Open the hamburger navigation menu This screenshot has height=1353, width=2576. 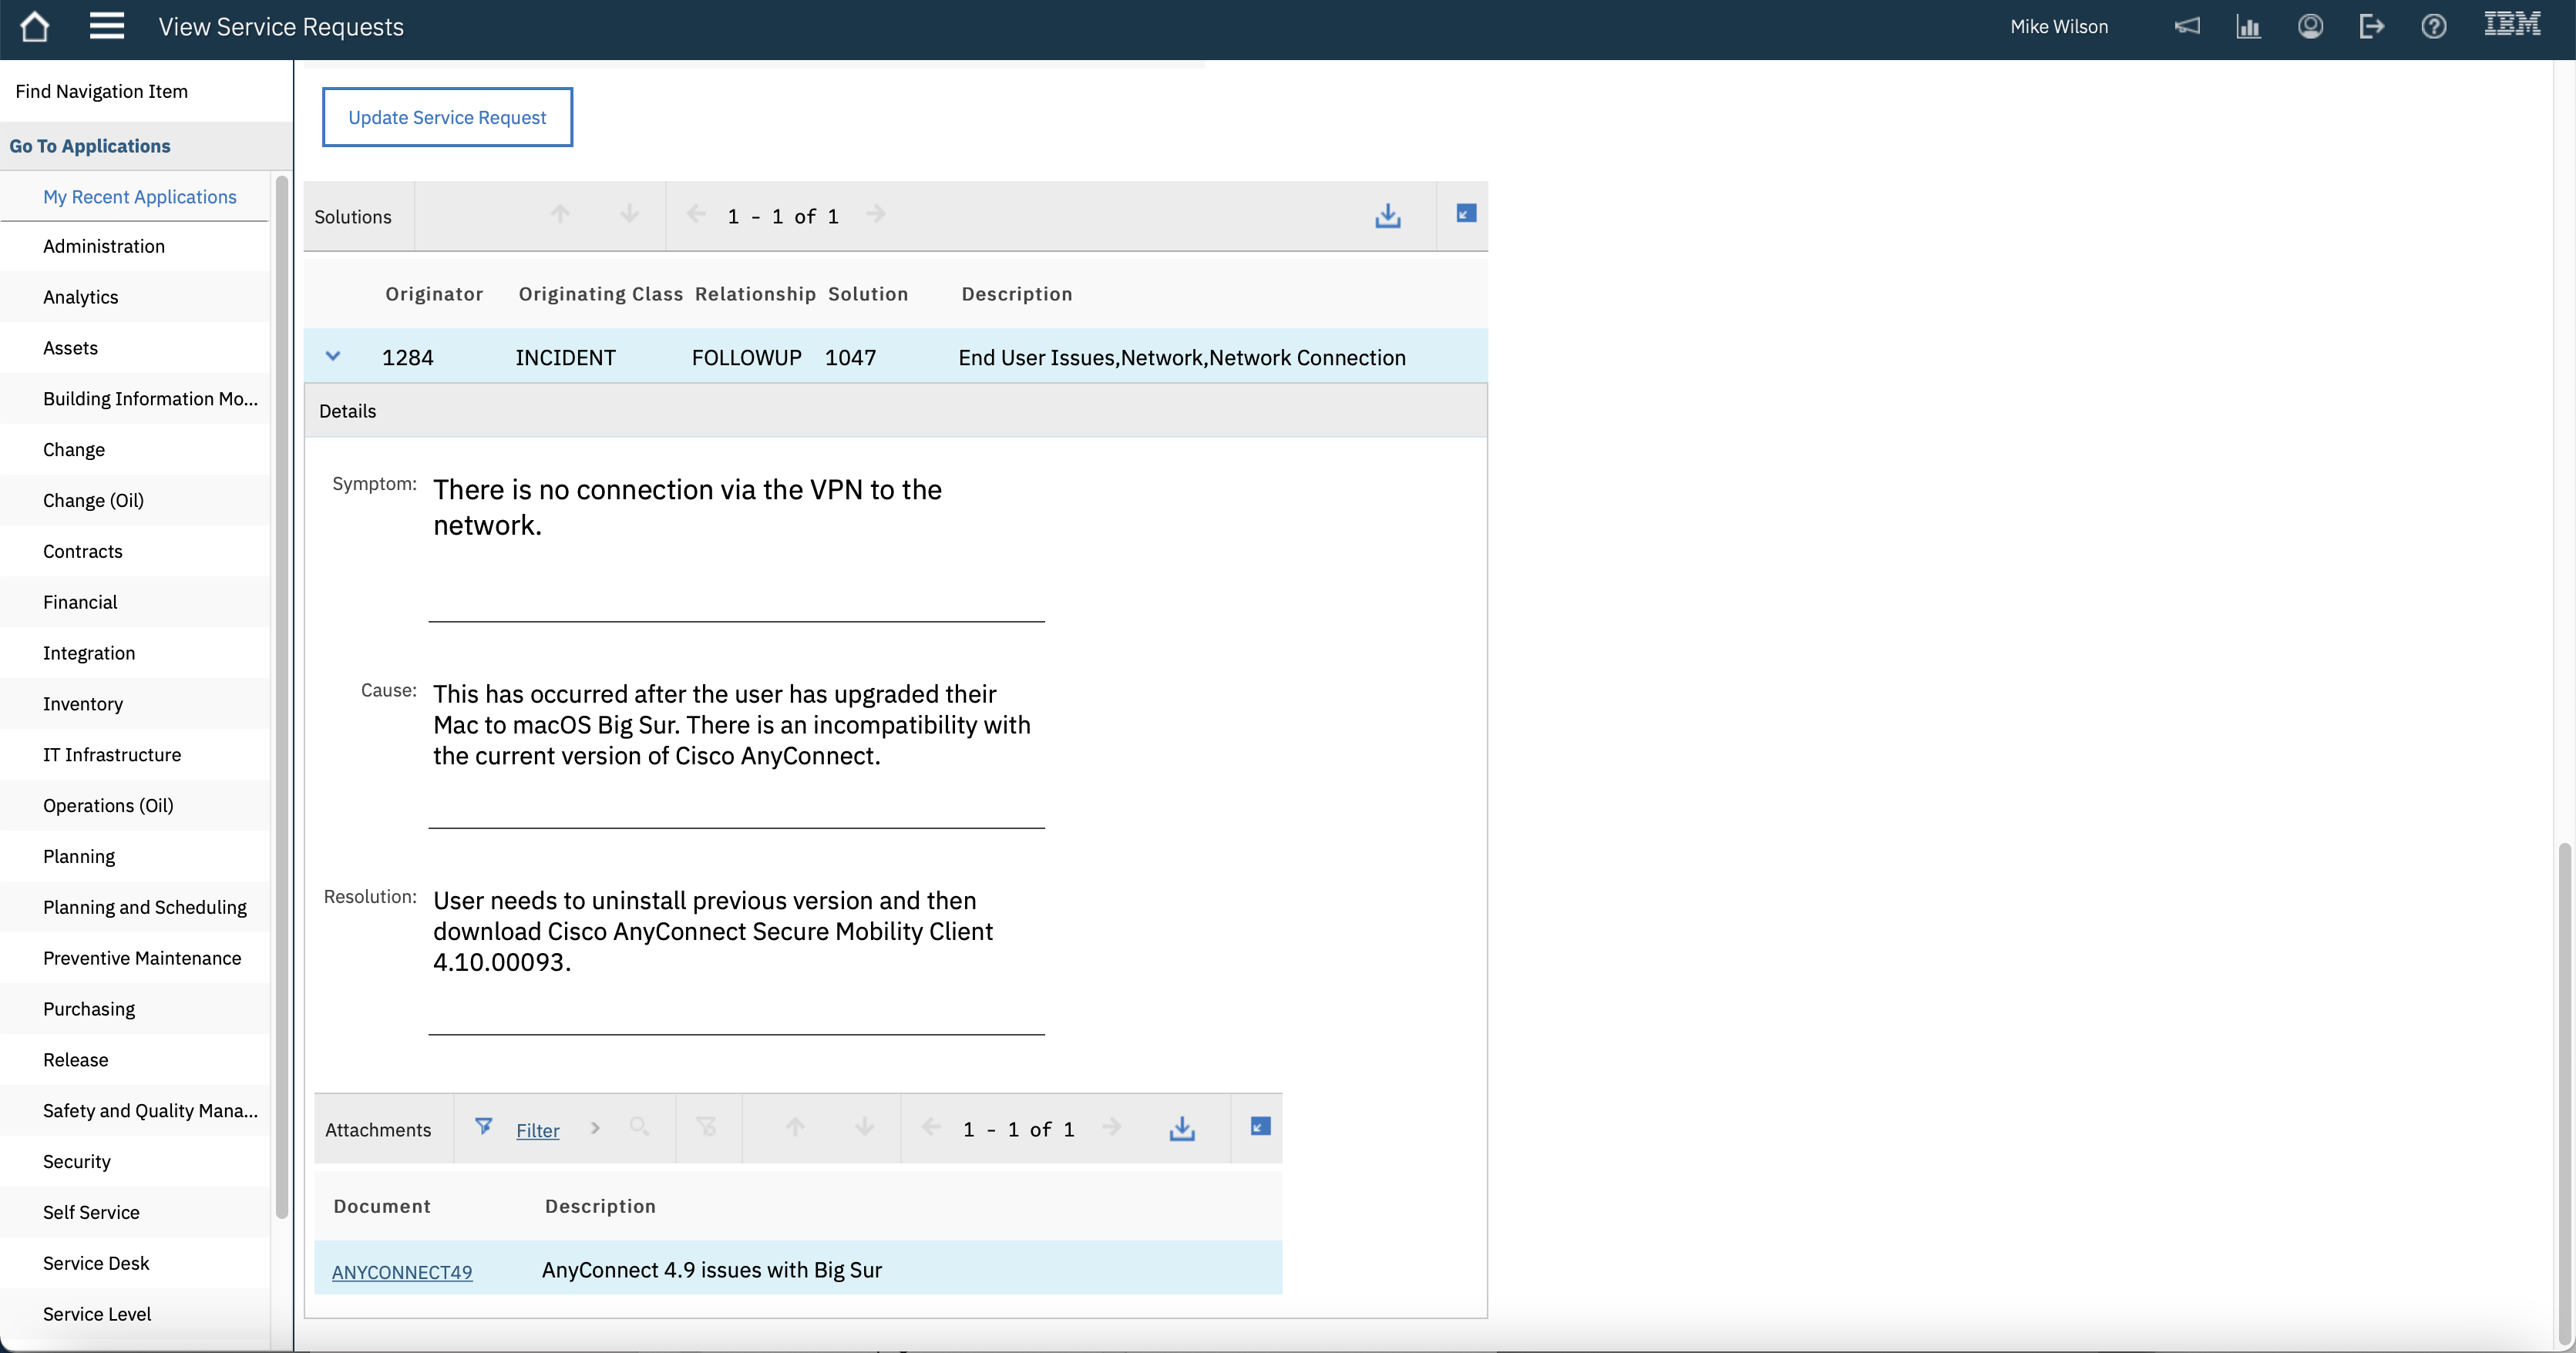coord(106,27)
